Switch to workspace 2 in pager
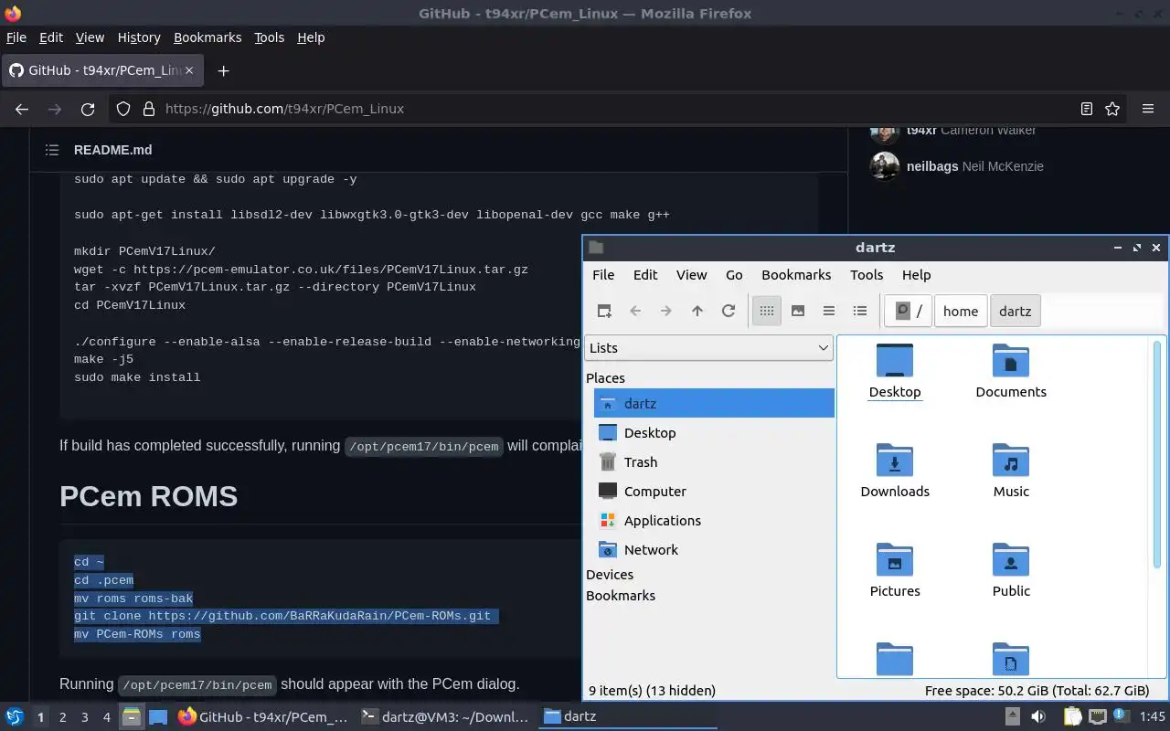This screenshot has height=731, width=1170. 62,717
